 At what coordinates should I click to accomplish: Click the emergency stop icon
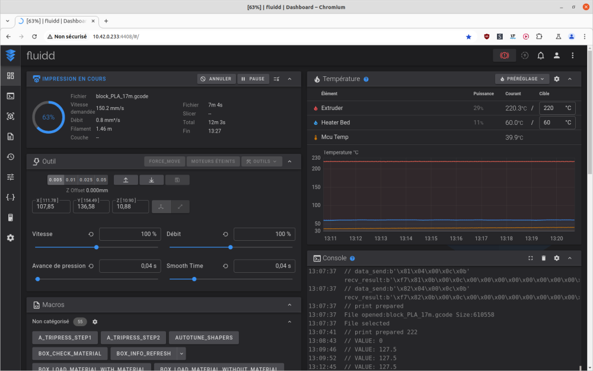pos(504,55)
